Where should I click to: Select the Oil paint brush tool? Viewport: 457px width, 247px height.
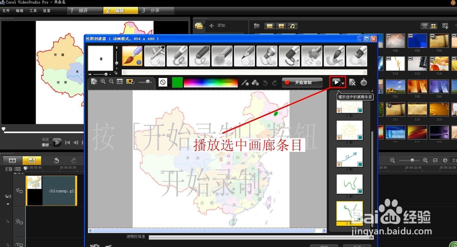pyautogui.click(x=289, y=56)
